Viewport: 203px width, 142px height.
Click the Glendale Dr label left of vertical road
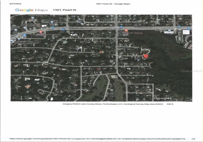tap(101, 22)
